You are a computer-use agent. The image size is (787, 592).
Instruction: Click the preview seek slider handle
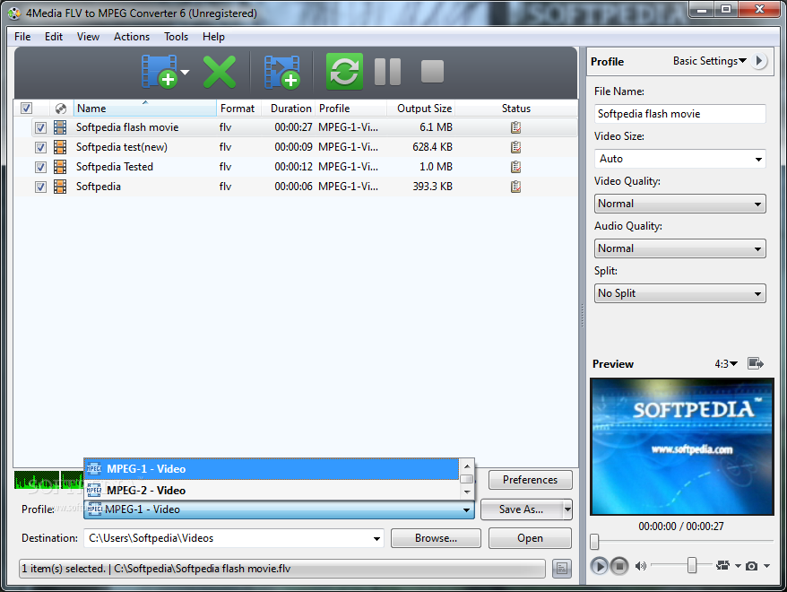594,542
